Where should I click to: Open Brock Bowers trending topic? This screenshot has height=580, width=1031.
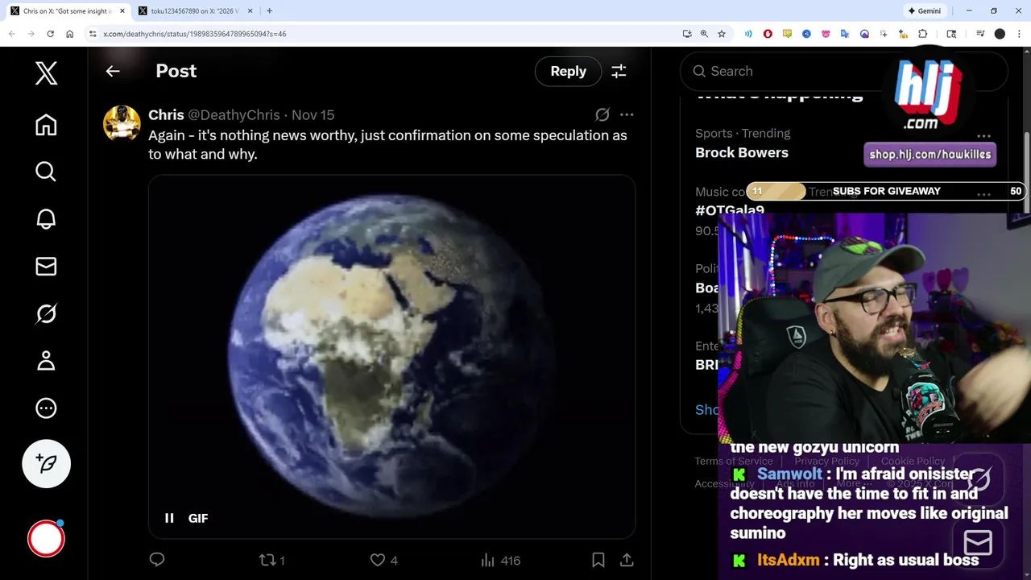click(x=742, y=152)
